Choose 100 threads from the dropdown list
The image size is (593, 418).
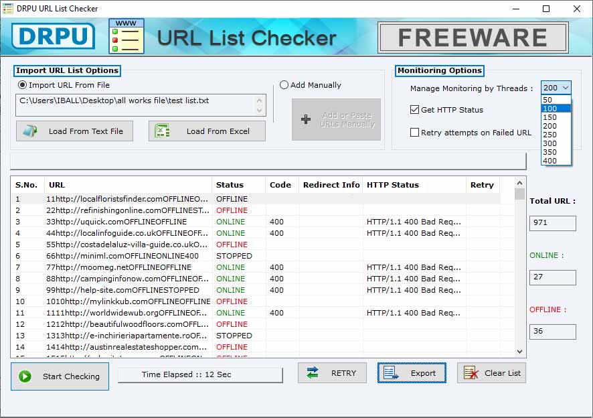click(x=556, y=109)
